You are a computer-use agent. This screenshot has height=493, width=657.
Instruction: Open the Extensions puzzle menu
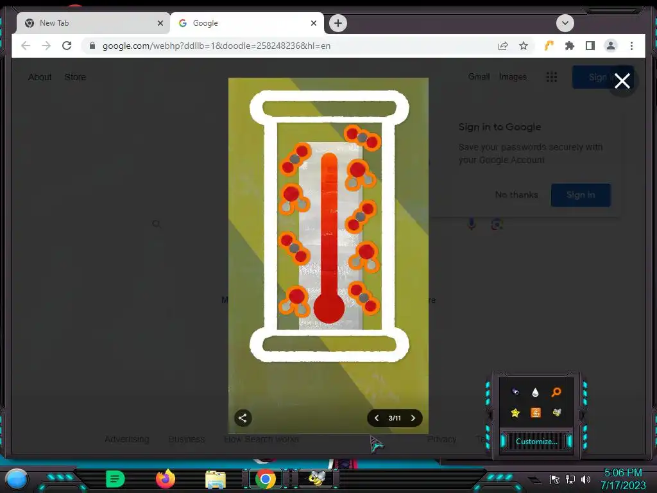[x=570, y=46]
